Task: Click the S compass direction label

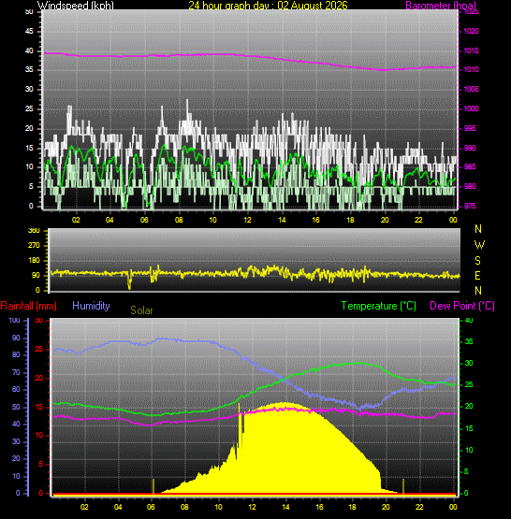Action: 477,261
